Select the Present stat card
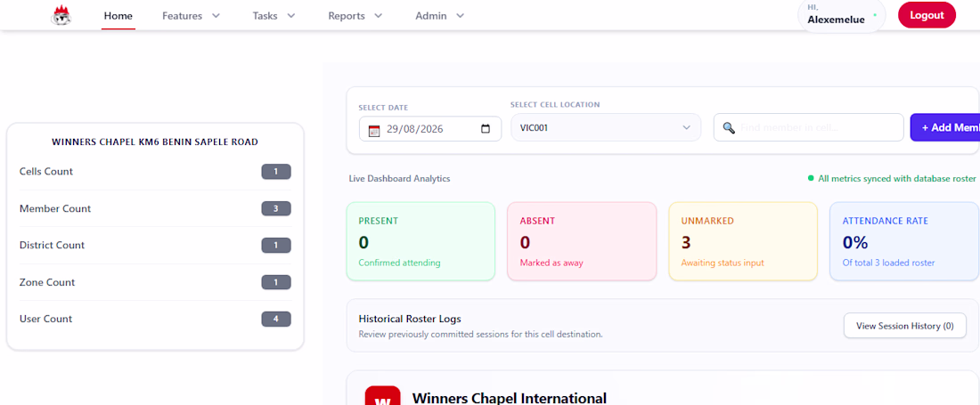The height and width of the screenshot is (405, 980). click(x=421, y=241)
